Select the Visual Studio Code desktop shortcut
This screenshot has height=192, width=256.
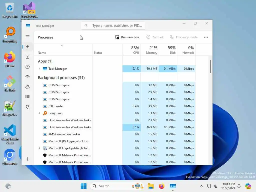(x=10, y=134)
